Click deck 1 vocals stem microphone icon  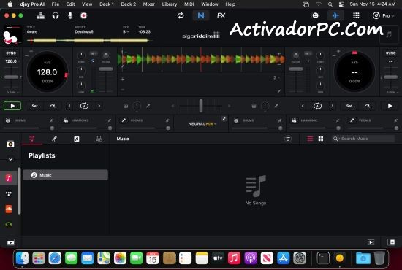point(124,120)
